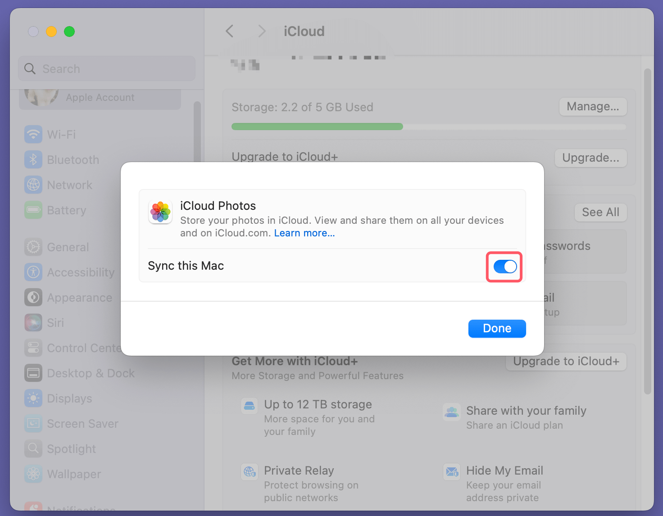Open Appearance settings

[x=79, y=297]
